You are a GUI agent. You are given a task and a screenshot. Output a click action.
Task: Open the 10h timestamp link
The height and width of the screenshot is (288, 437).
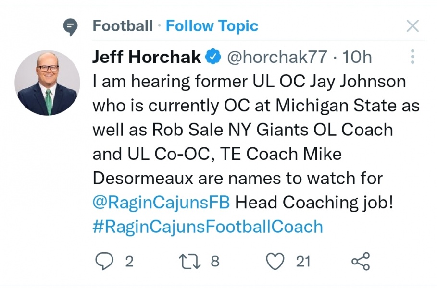click(357, 57)
